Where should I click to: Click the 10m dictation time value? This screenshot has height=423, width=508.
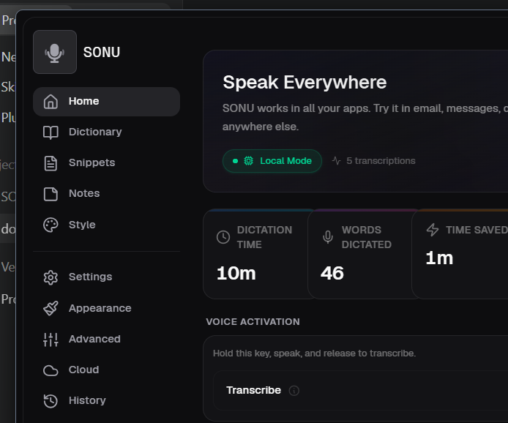(236, 273)
